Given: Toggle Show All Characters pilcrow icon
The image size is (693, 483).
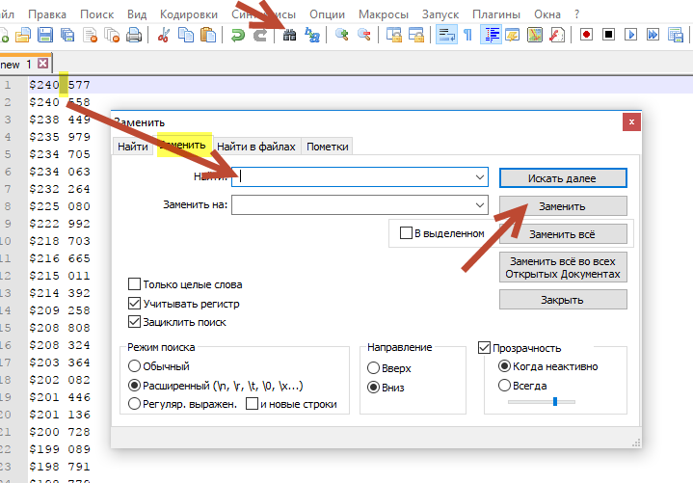Looking at the screenshot, I should [x=468, y=35].
